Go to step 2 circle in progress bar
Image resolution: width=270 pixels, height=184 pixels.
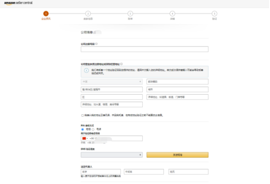coord(88,13)
